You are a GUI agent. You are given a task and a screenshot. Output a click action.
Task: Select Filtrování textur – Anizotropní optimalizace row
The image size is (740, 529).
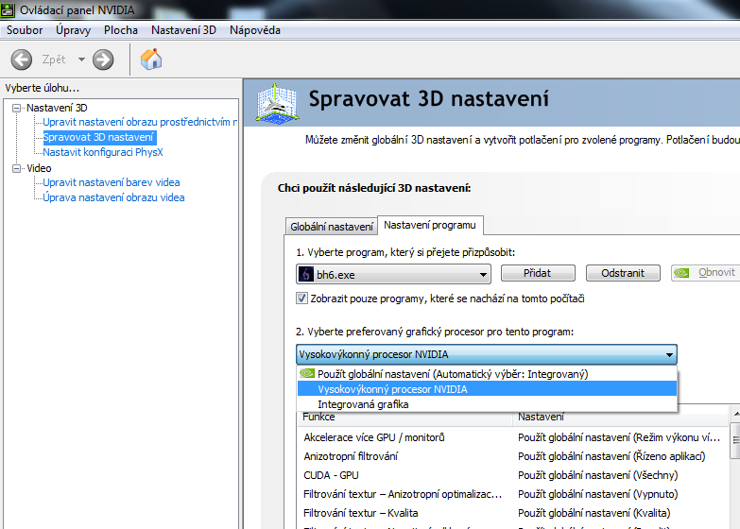point(512,494)
